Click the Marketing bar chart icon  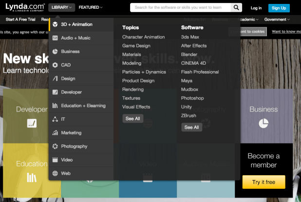point(55,133)
